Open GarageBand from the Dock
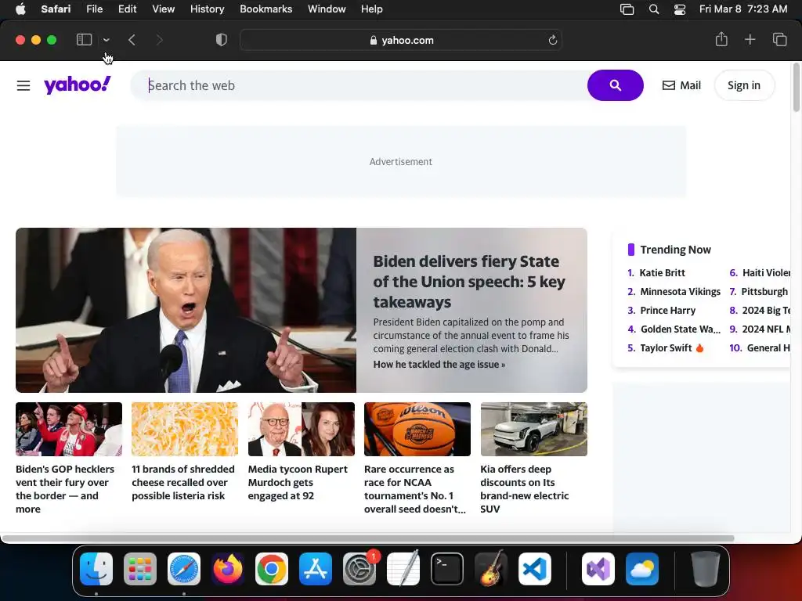The height and width of the screenshot is (601, 802). point(491,569)
